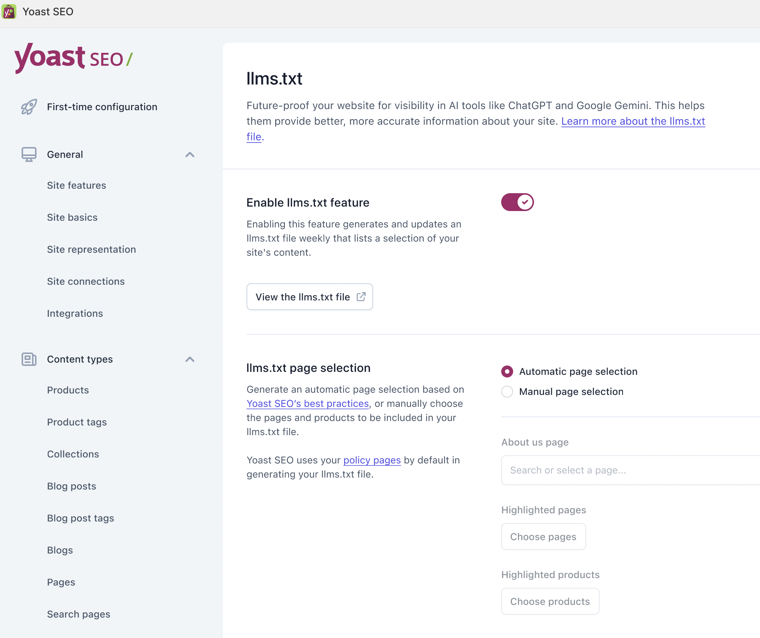Click the rocket icon for First-time configuration
This screenshot has height=638, width=760.
(29, 107)
